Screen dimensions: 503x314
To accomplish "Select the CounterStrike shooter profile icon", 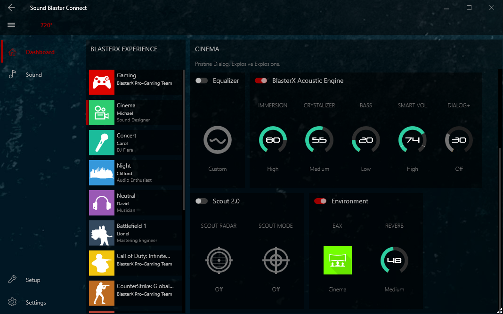I will click(x=101, y=293).
